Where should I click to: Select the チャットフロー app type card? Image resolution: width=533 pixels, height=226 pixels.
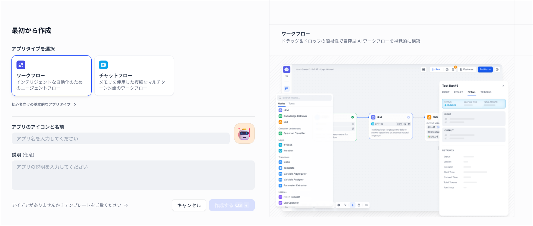134,76
